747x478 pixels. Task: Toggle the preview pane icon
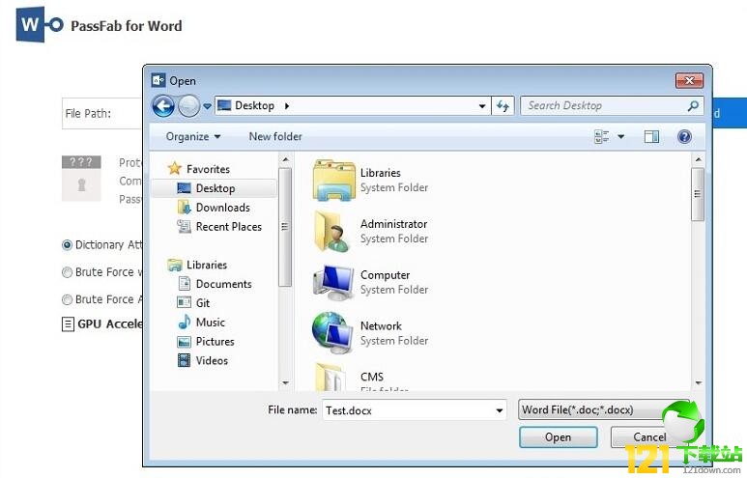(651, 136)
